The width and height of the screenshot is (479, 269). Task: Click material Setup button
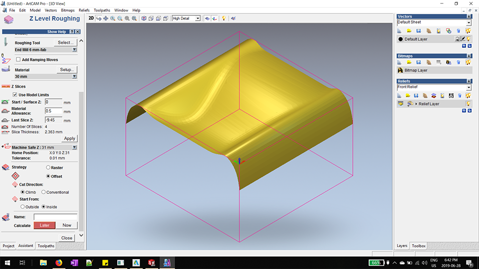coord(67,70)
